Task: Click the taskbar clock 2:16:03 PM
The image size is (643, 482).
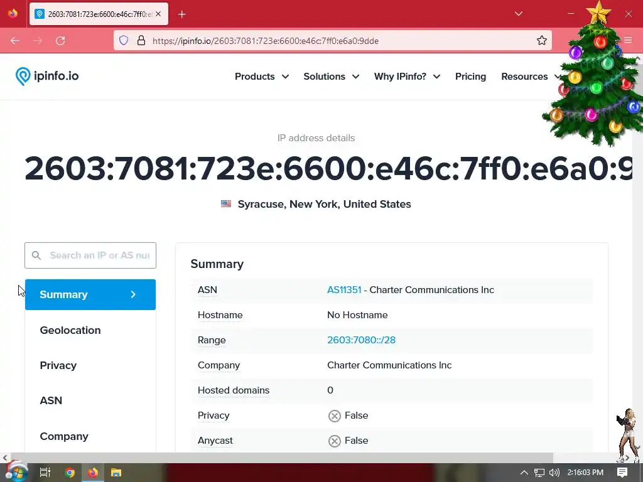Action: pyautogui.click(x=585, y=473)
